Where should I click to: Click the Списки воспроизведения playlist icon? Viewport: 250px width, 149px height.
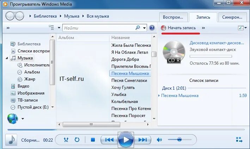(13, 51)
